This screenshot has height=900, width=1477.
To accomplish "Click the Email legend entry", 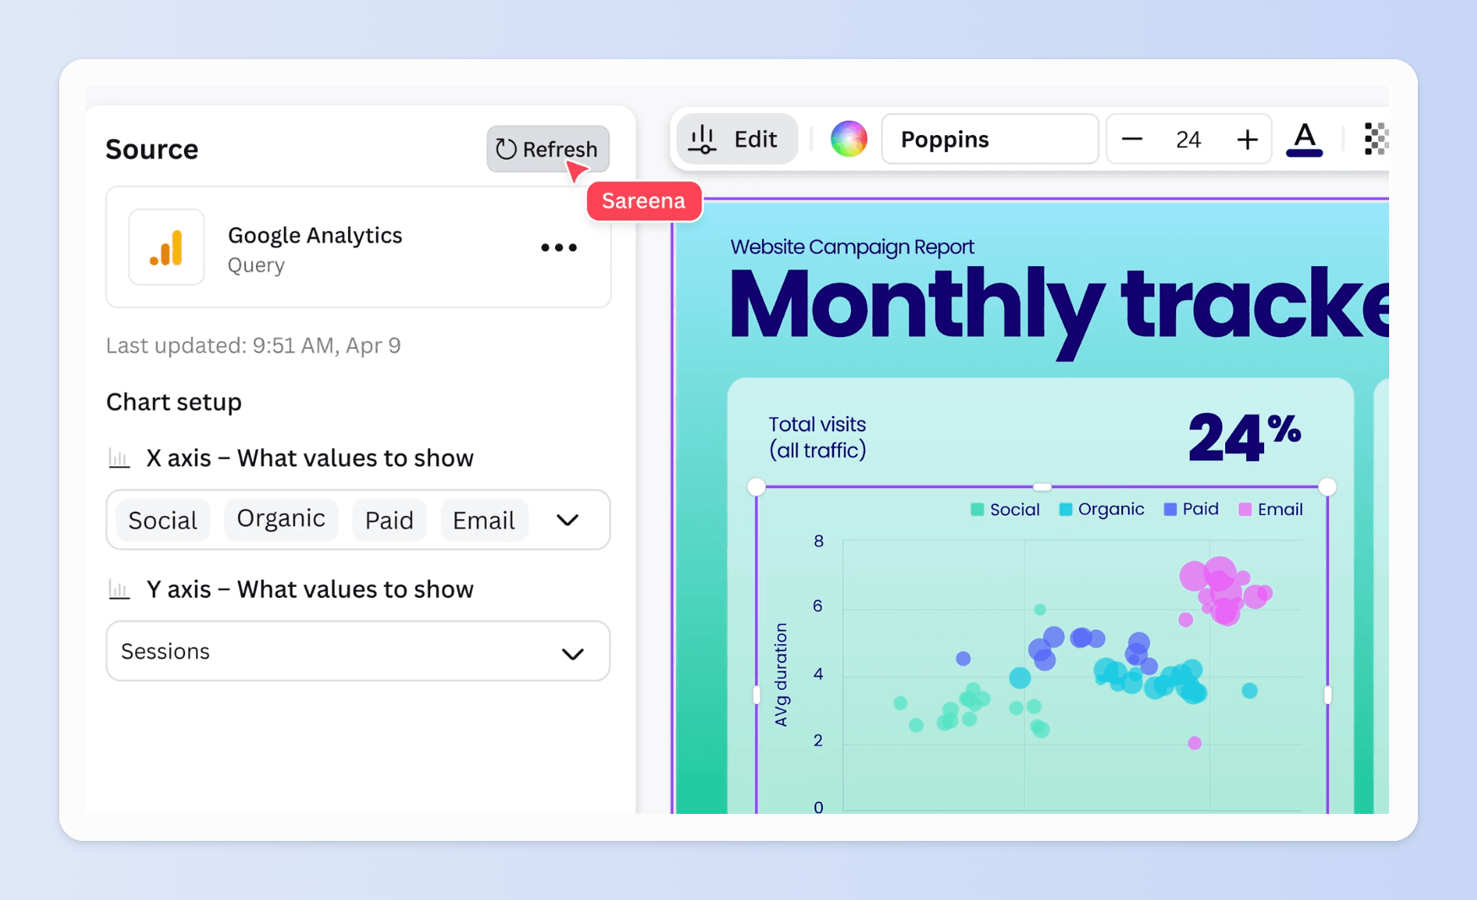I will click(1271, 509).
